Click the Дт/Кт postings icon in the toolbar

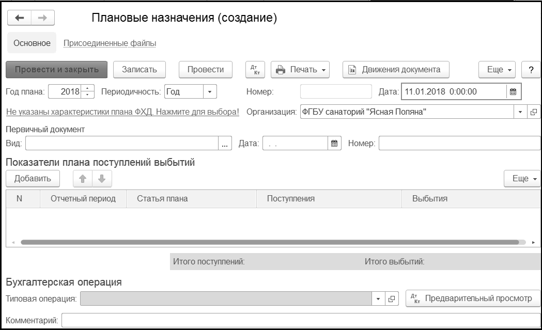click(255, 70)
